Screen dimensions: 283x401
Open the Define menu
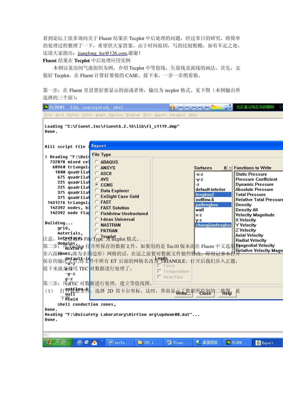click(x=73, y=115)
